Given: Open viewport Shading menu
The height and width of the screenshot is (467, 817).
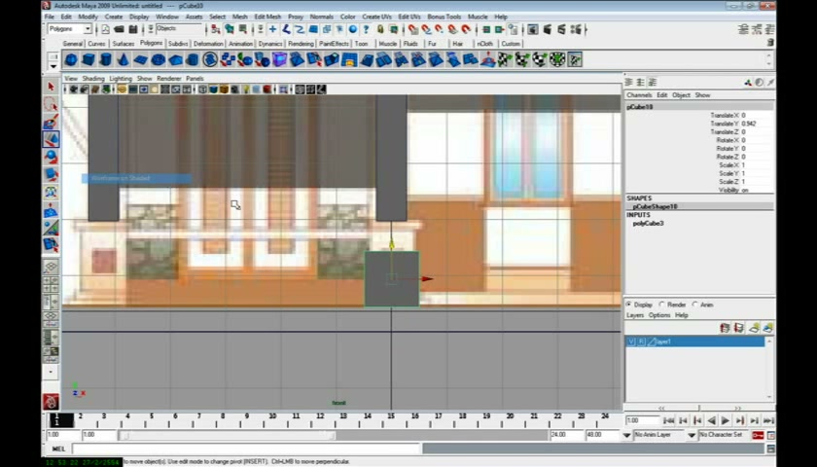Looking at the screenshot, I should point(93,79).
